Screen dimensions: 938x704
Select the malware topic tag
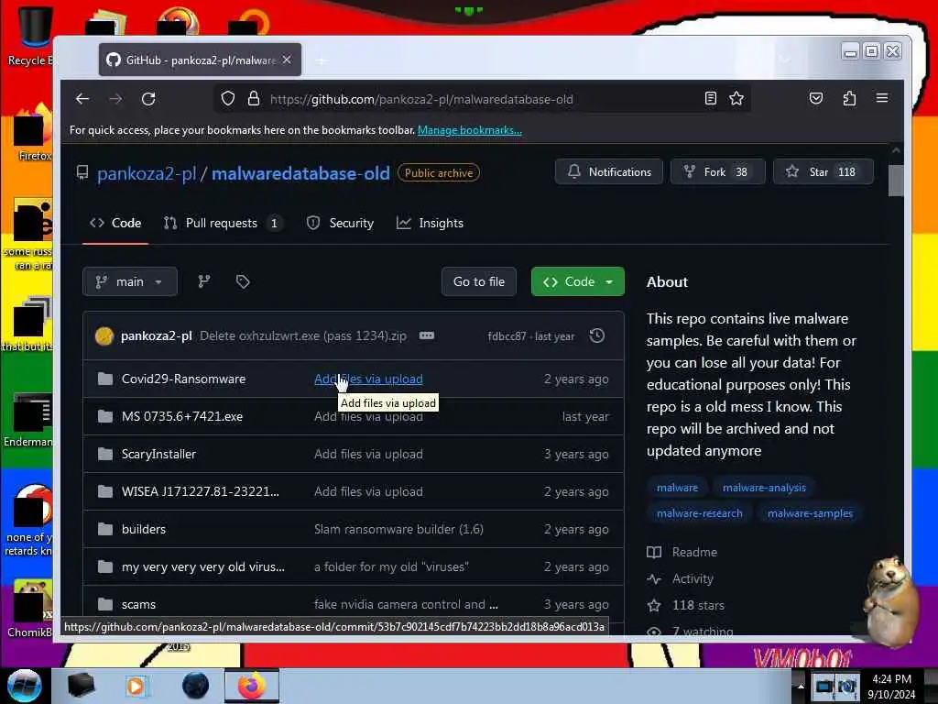(677, 488)
